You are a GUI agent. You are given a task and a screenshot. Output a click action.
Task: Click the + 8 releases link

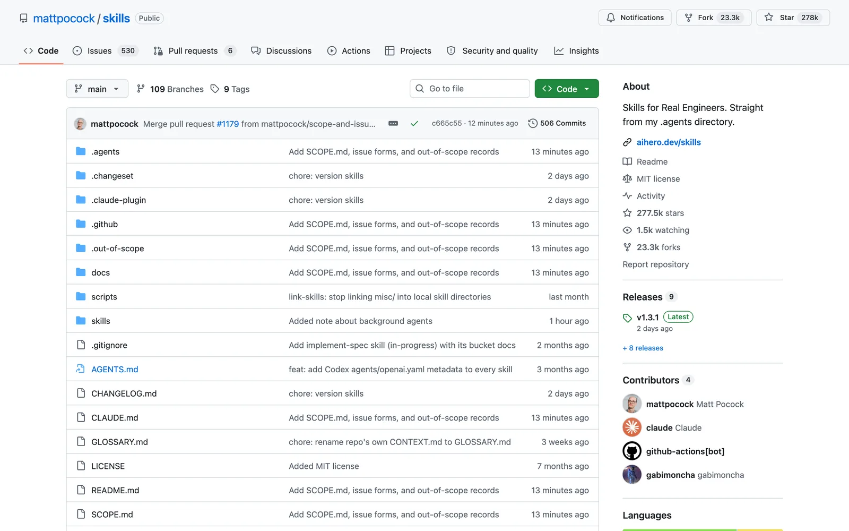click(x=643, y=348)
